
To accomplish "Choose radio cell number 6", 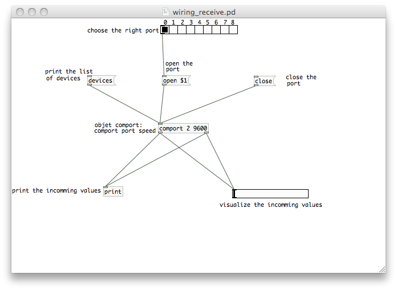I will coord(216,30).
